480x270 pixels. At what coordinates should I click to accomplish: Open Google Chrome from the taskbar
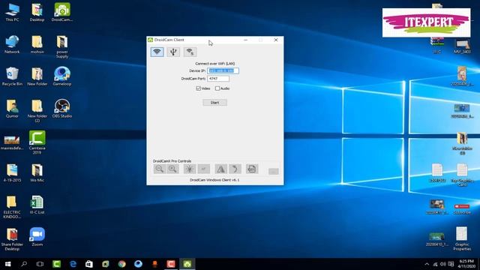tap(121, 264)
